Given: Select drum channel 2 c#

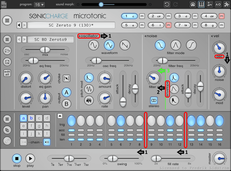Looking at the screenshot, I should [x=156, y=16].
